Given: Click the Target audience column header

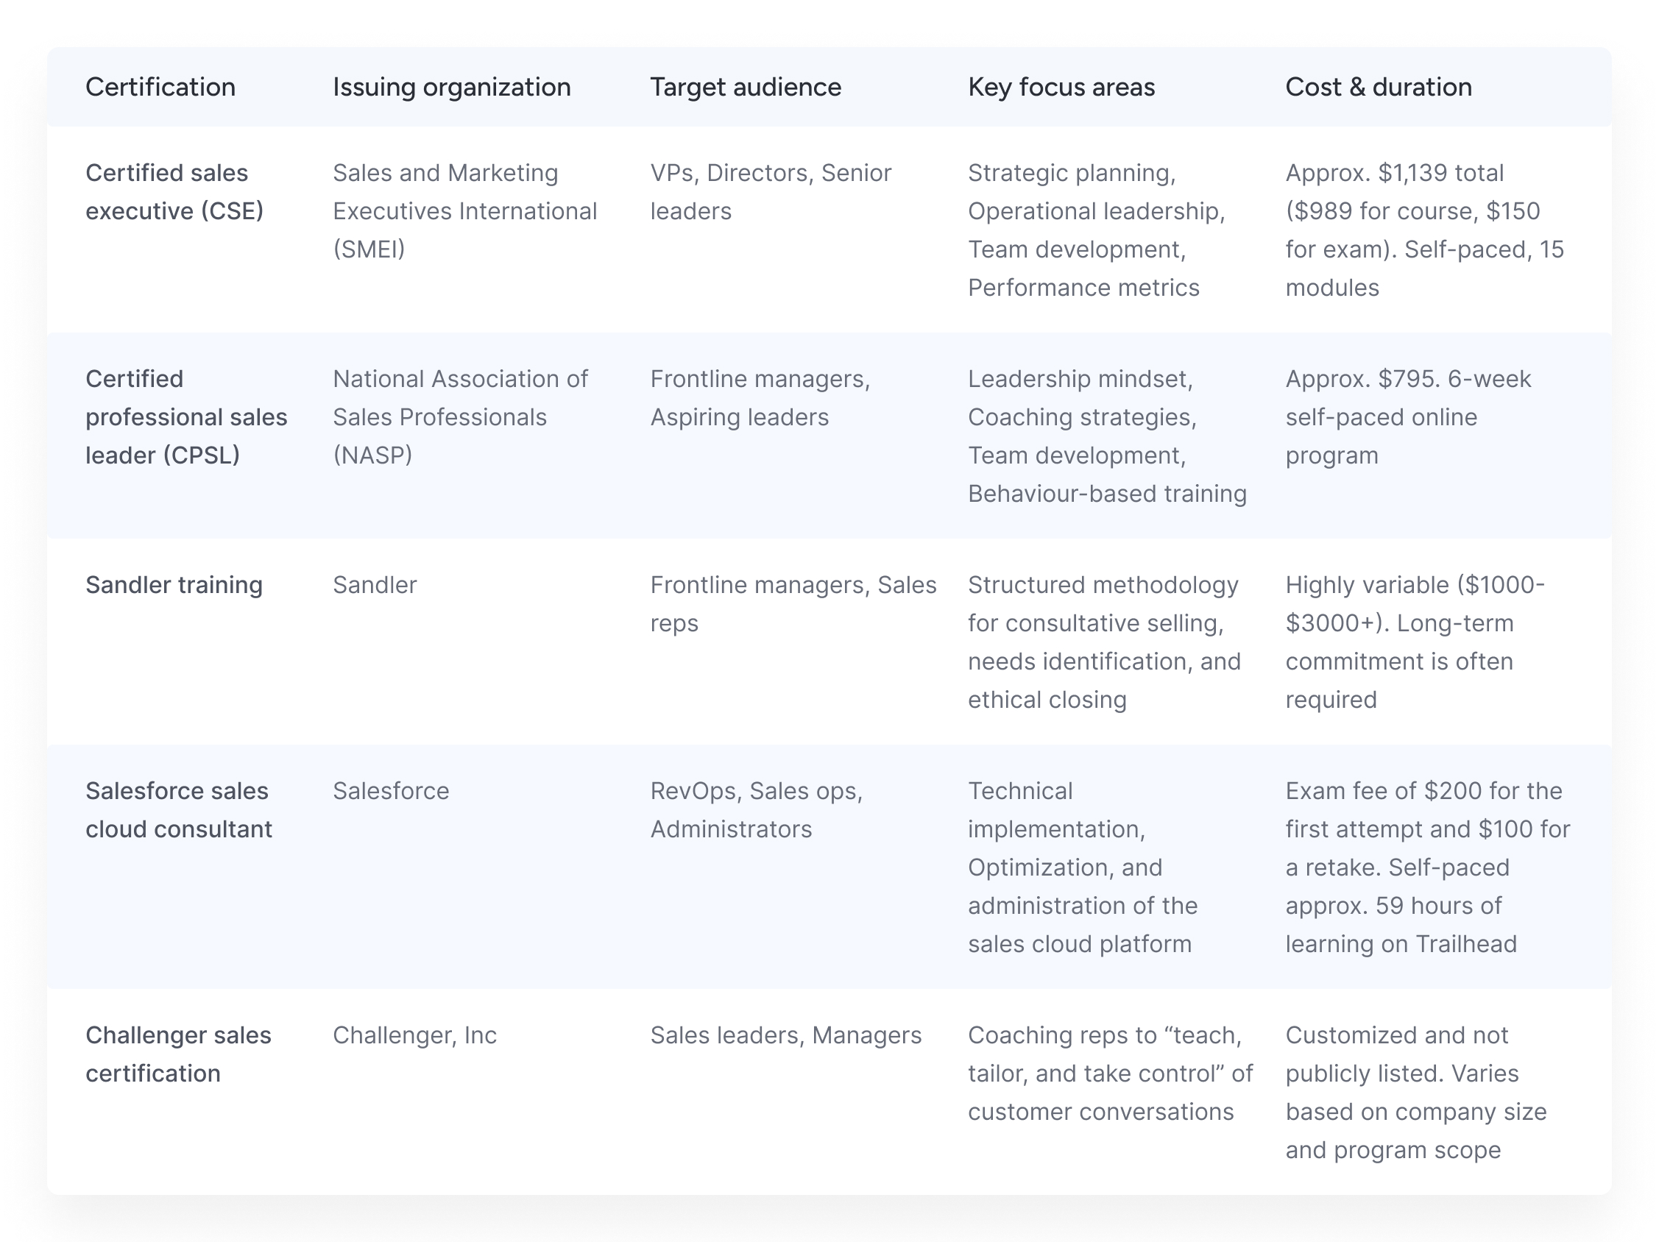Looking at the screenshot, I should [x=746, y=88].
